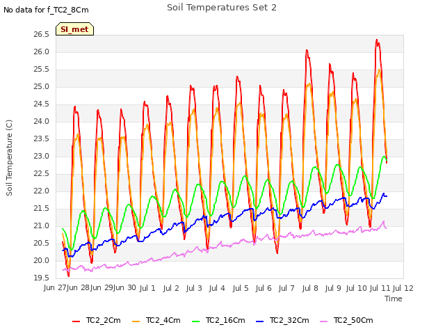Click the red TC2_2Cm legend swatch

coord(76,321)
